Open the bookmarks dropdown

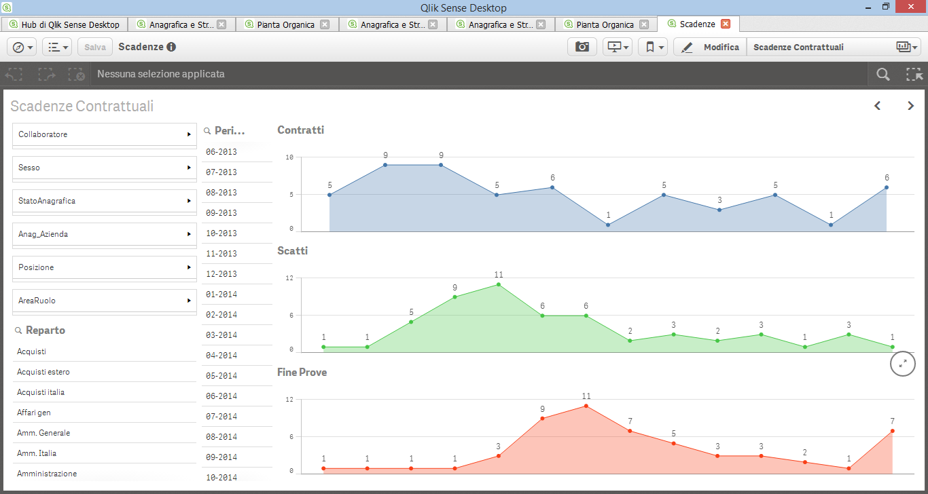coord(653,47)
